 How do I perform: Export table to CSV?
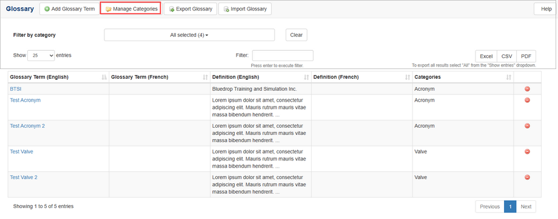[x=507, y=56]
